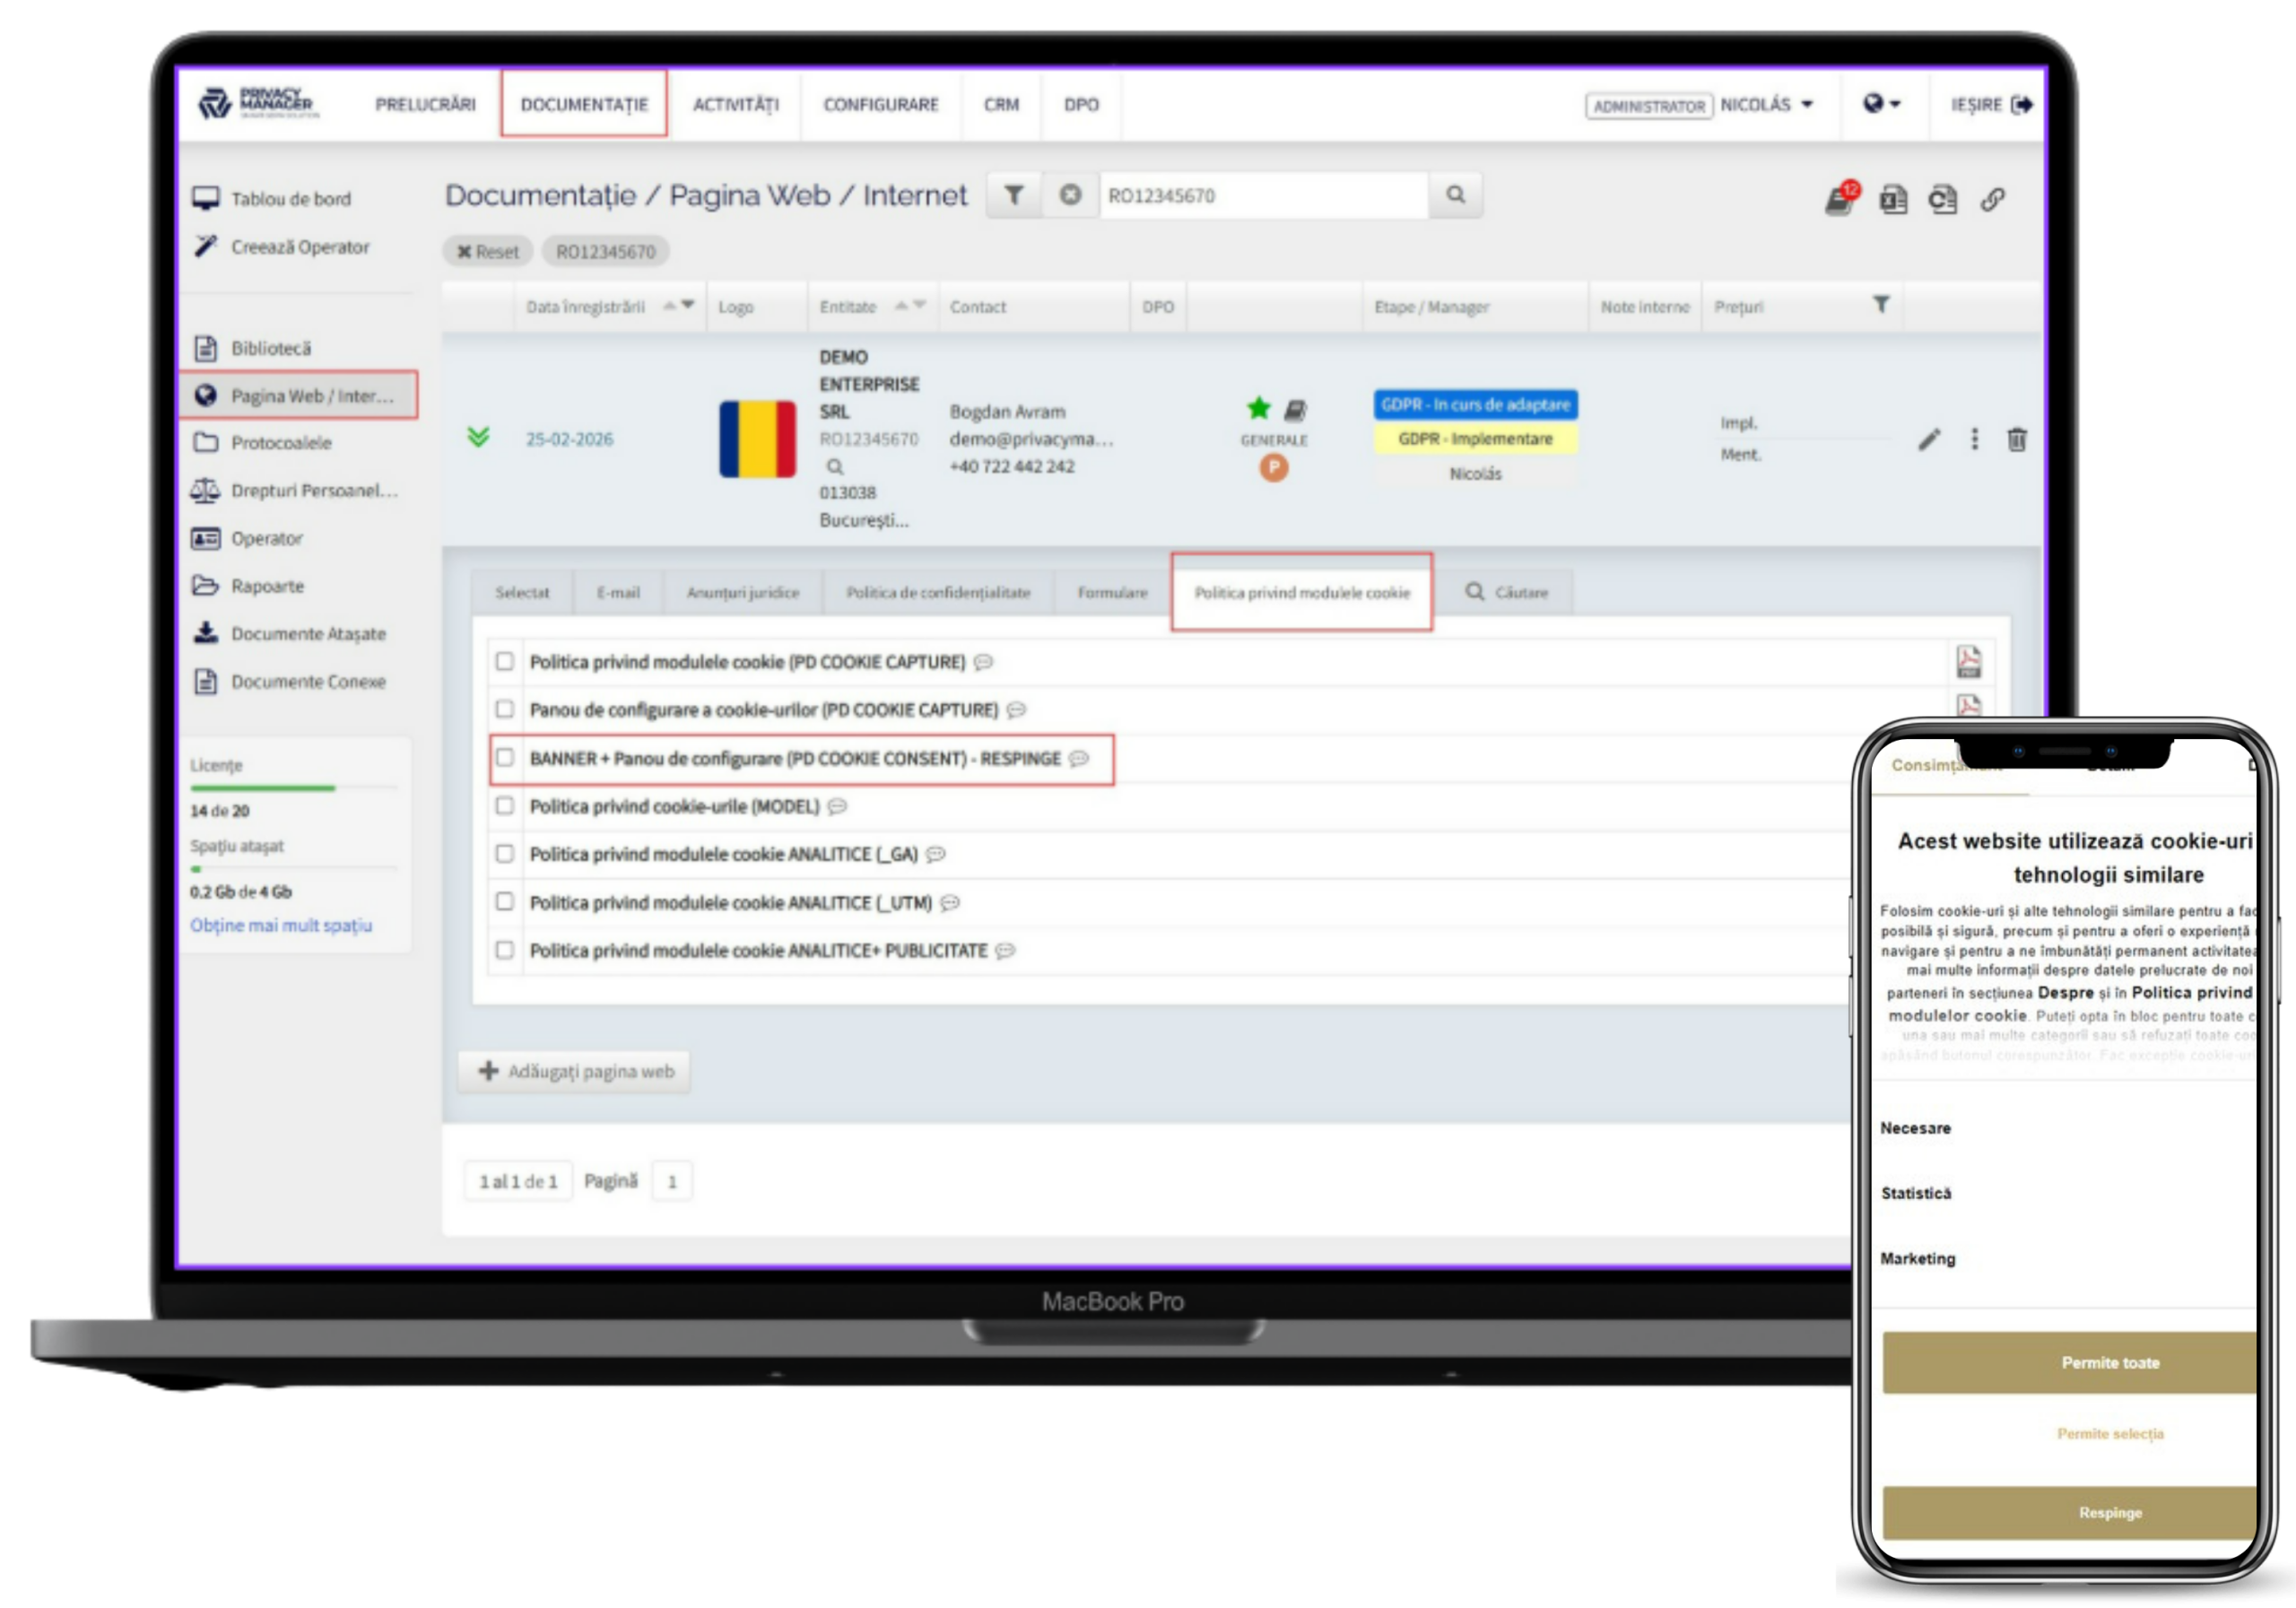The image size is (2296, 1608).
Task: Click Adăugați pagina web button
Action: point(575,1071)
